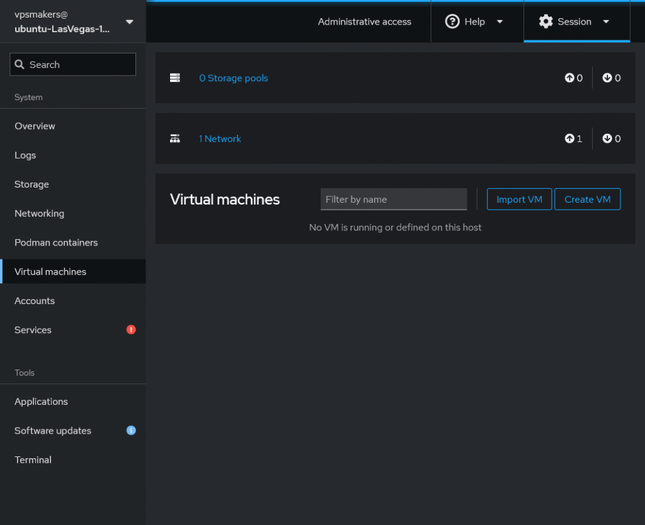Click the ubuntu-LasVegas hostname text
Screen dimensions: 645x525
tap(62, 29)
